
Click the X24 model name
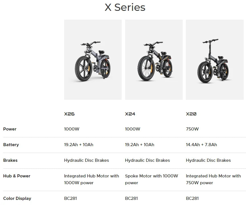pos(130,114)
